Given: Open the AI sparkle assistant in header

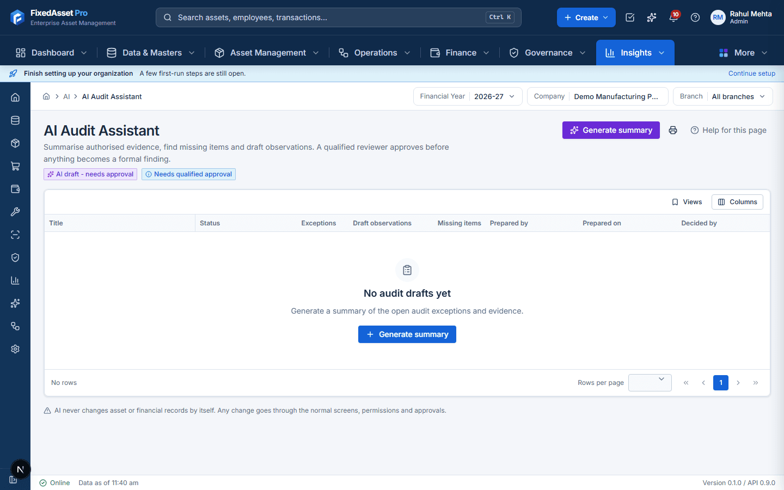Looking at the screenshot, I should point(652,17).
